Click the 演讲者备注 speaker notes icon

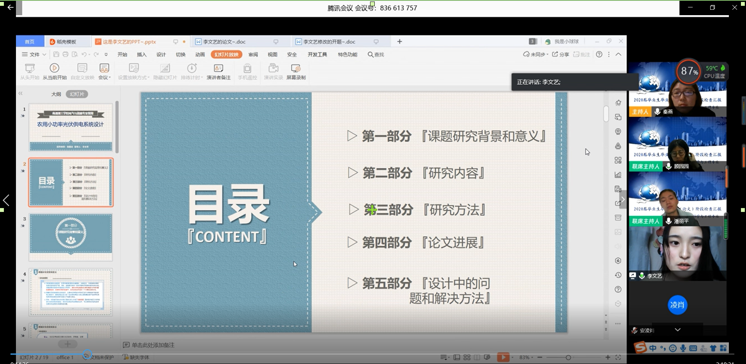pyautogui.click(x=218, y=68)
